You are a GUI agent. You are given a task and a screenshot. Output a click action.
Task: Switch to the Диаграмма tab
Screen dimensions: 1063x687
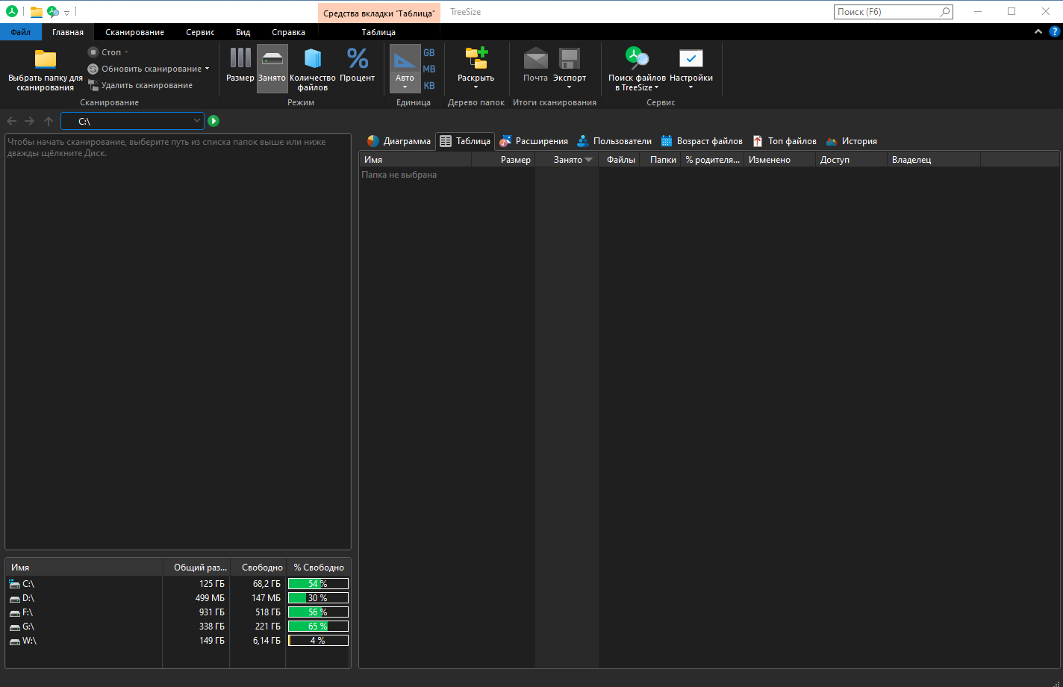pos(399,141)
